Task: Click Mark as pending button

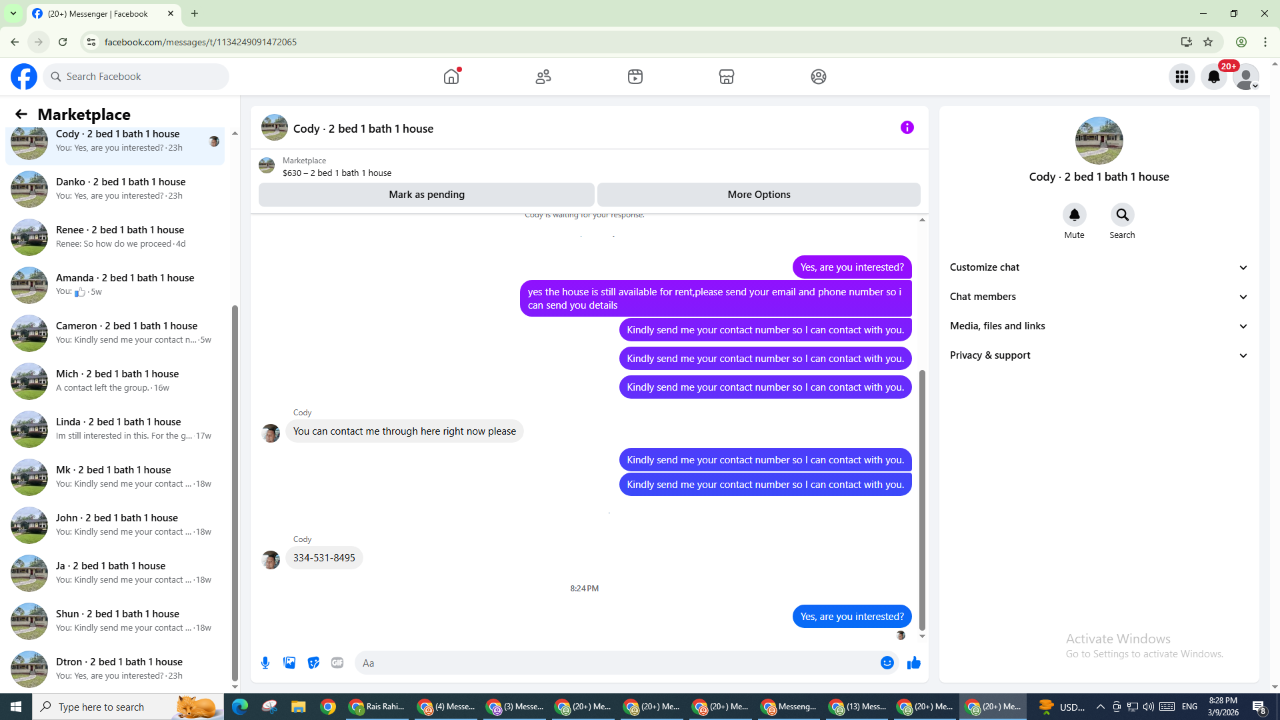Action: point(426,195)
